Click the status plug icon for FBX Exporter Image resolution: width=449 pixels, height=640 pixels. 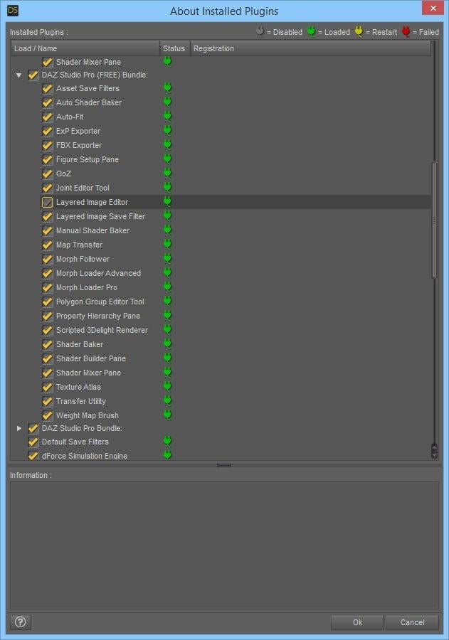[x=167, y=145]
